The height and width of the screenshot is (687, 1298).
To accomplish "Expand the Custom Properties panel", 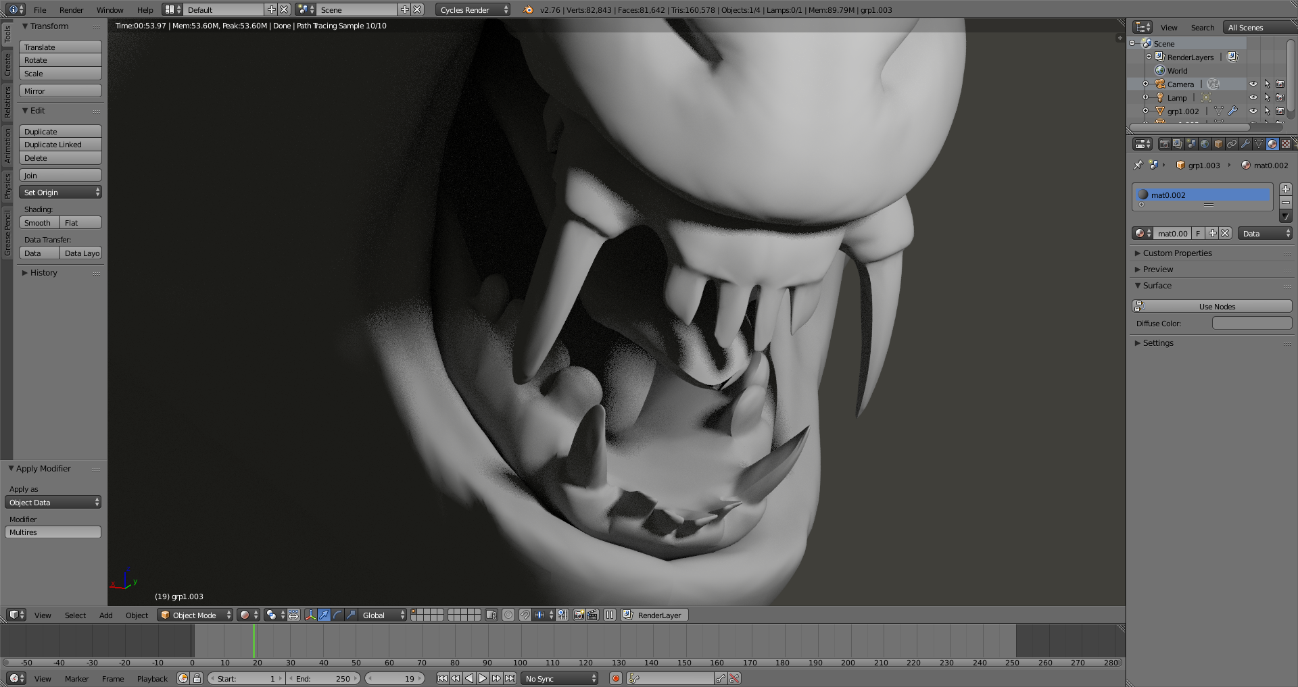I will [x=1177, y=253].
